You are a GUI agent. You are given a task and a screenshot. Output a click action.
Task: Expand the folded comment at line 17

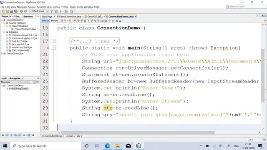coord(54,41)
